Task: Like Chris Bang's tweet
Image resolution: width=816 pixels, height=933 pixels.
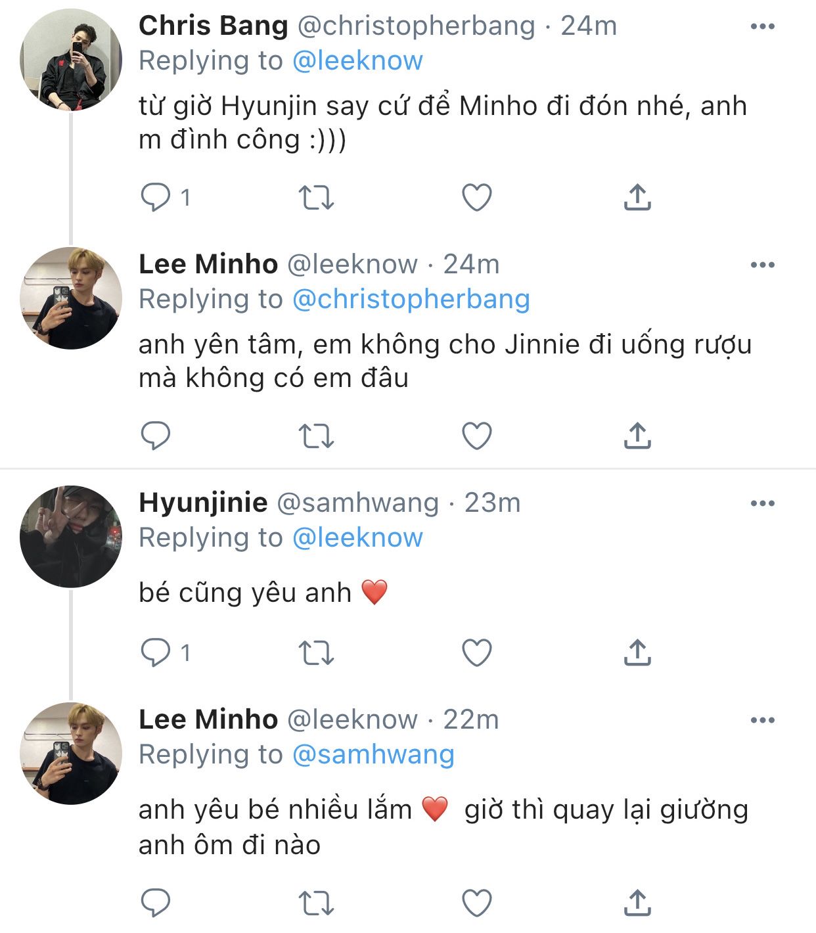Action: coord(477,197)
